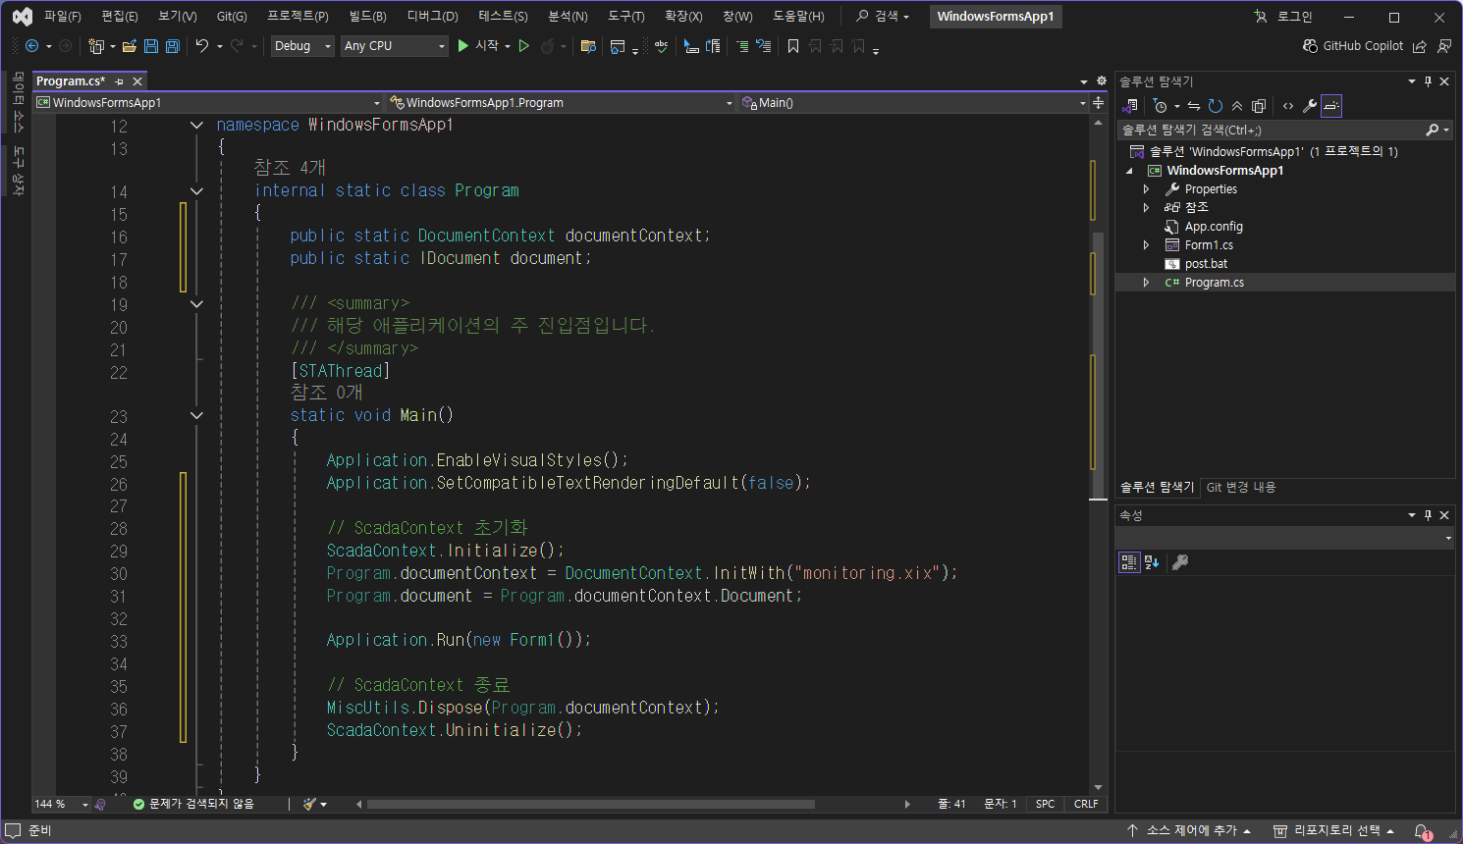1463x844 pixels.
Task: Open the 빌드(B) menu
Action: 368,17
